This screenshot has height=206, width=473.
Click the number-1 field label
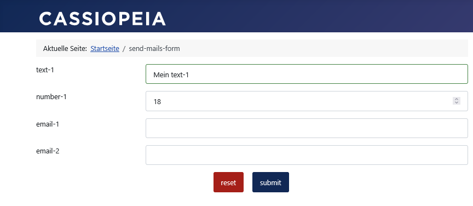(51, 97)
